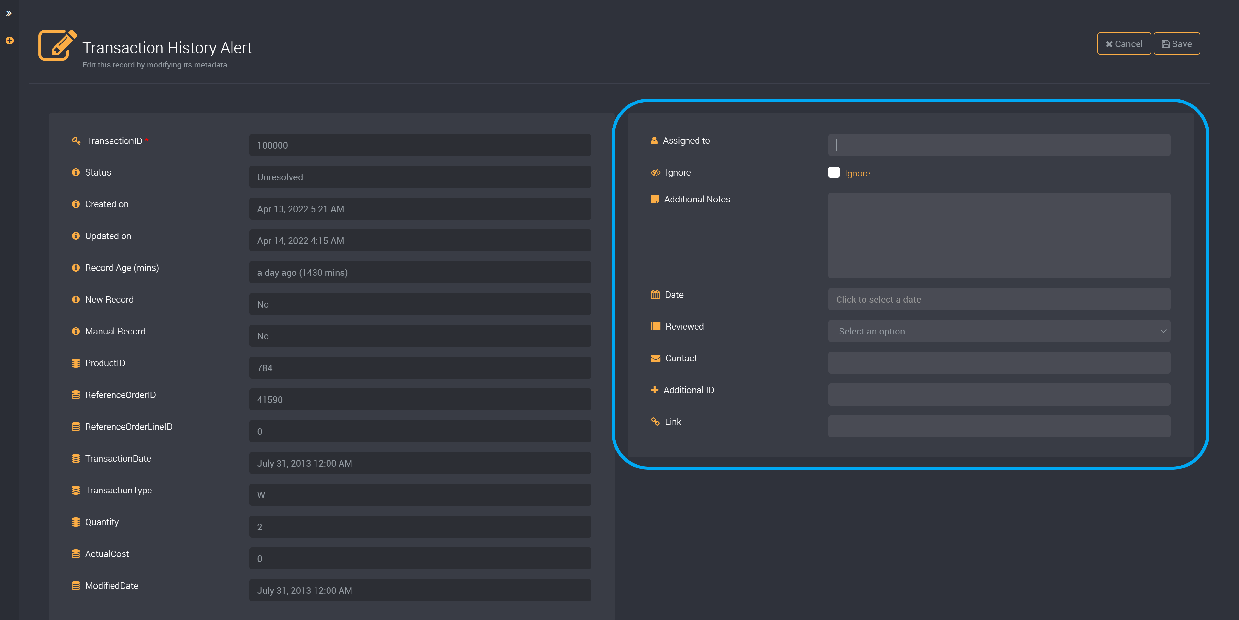Click the user icon beside Assigned to
1239x620 pixels.
(x=654, y=140)
